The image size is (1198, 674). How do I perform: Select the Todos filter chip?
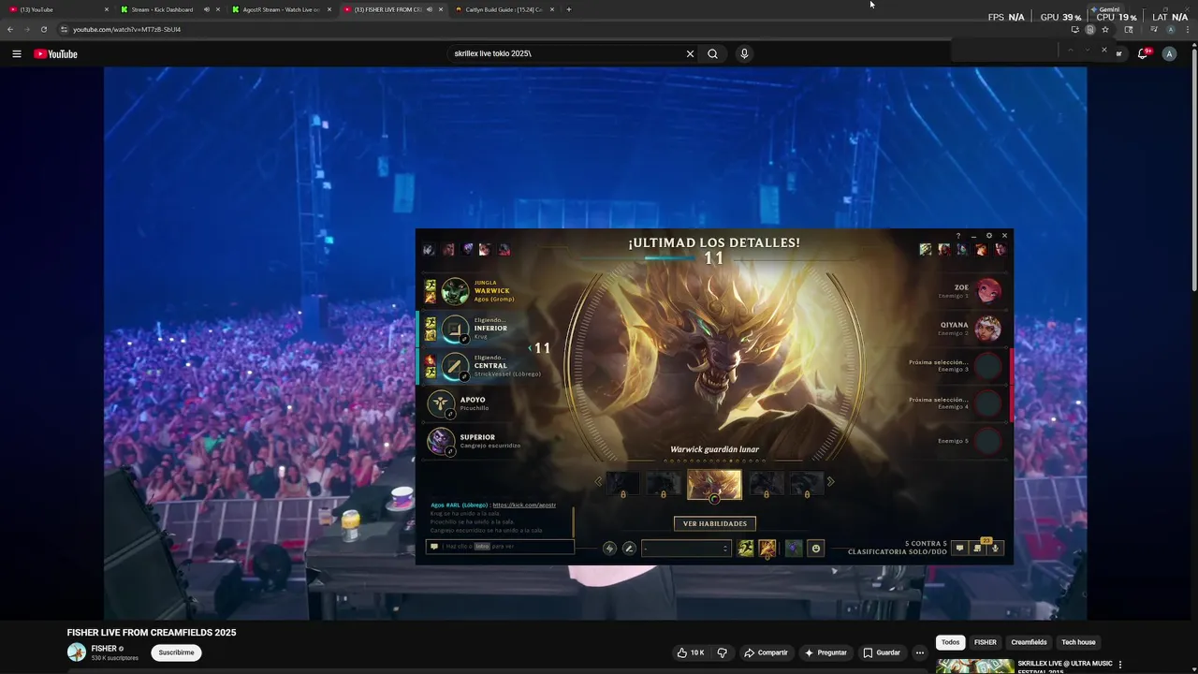click(x=950, y=642)
